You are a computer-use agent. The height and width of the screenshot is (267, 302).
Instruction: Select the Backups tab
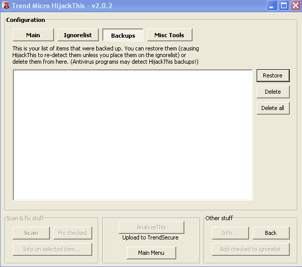coord(123,35)
